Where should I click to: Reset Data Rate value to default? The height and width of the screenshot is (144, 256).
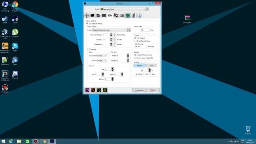114,44
